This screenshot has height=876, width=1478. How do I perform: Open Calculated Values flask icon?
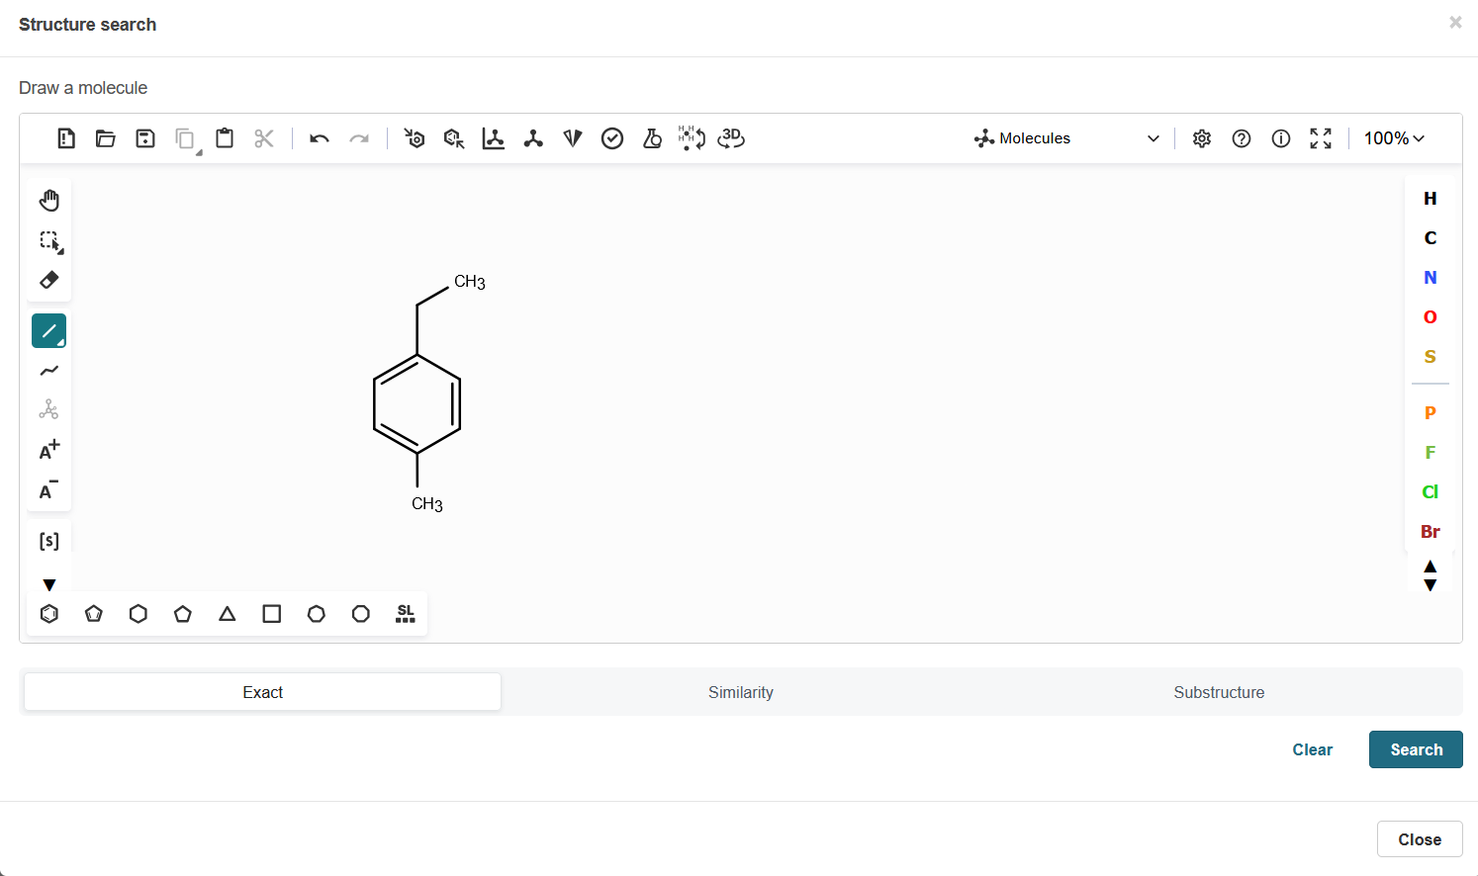coord(652,138)
